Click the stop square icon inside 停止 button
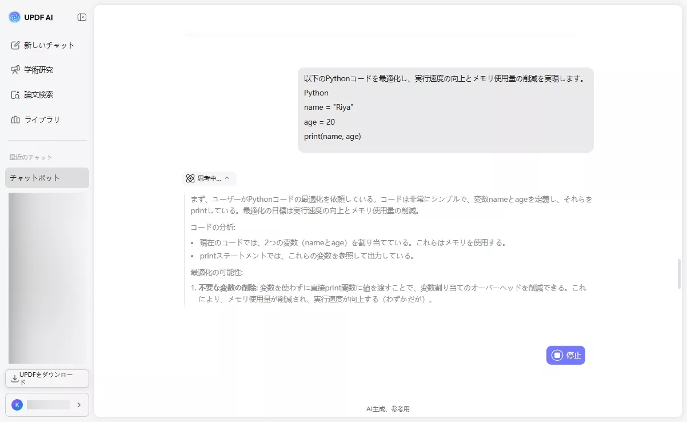Image resolution: width=687 pixels, height=422 pixels. (x=557, y=355)
